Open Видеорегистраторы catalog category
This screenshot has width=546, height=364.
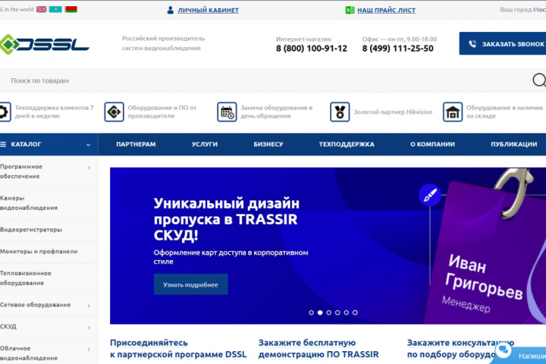(31, 230)
